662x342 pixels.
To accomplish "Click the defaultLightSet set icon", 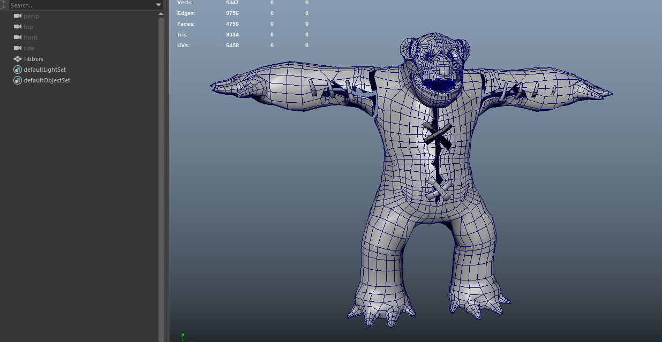I will coord(17,70).
